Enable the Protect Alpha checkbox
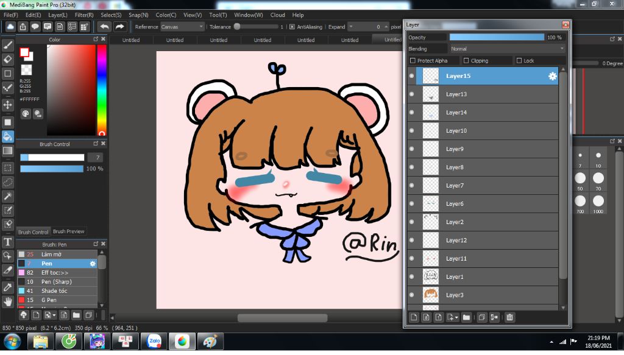624x355 pixels. pos(413,61)
